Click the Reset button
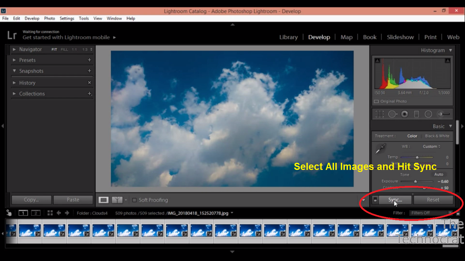Image resolution: width=465 pixels, height=261 pixels. [x=433, y=200]
